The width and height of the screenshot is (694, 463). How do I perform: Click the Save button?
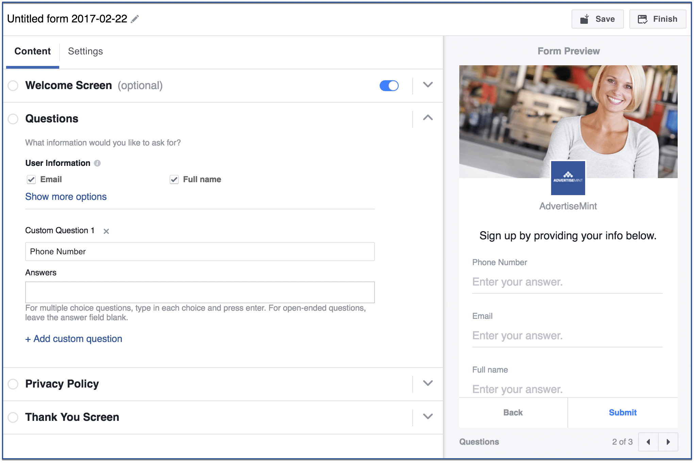[597, 19]
